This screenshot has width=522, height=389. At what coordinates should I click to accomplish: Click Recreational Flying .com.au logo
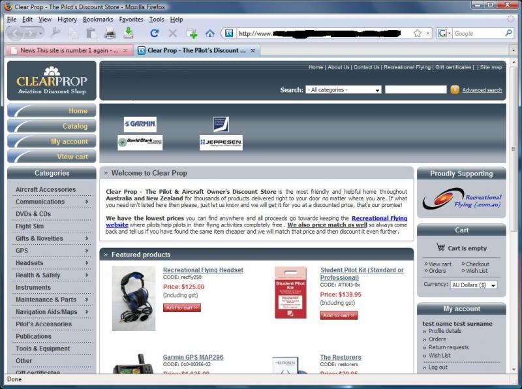click(x=461, y=198)
